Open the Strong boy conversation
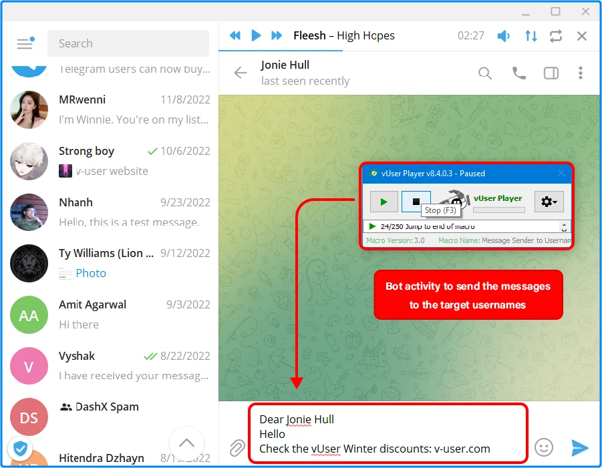This screenshot has width=602, height=468. (110, 161)
